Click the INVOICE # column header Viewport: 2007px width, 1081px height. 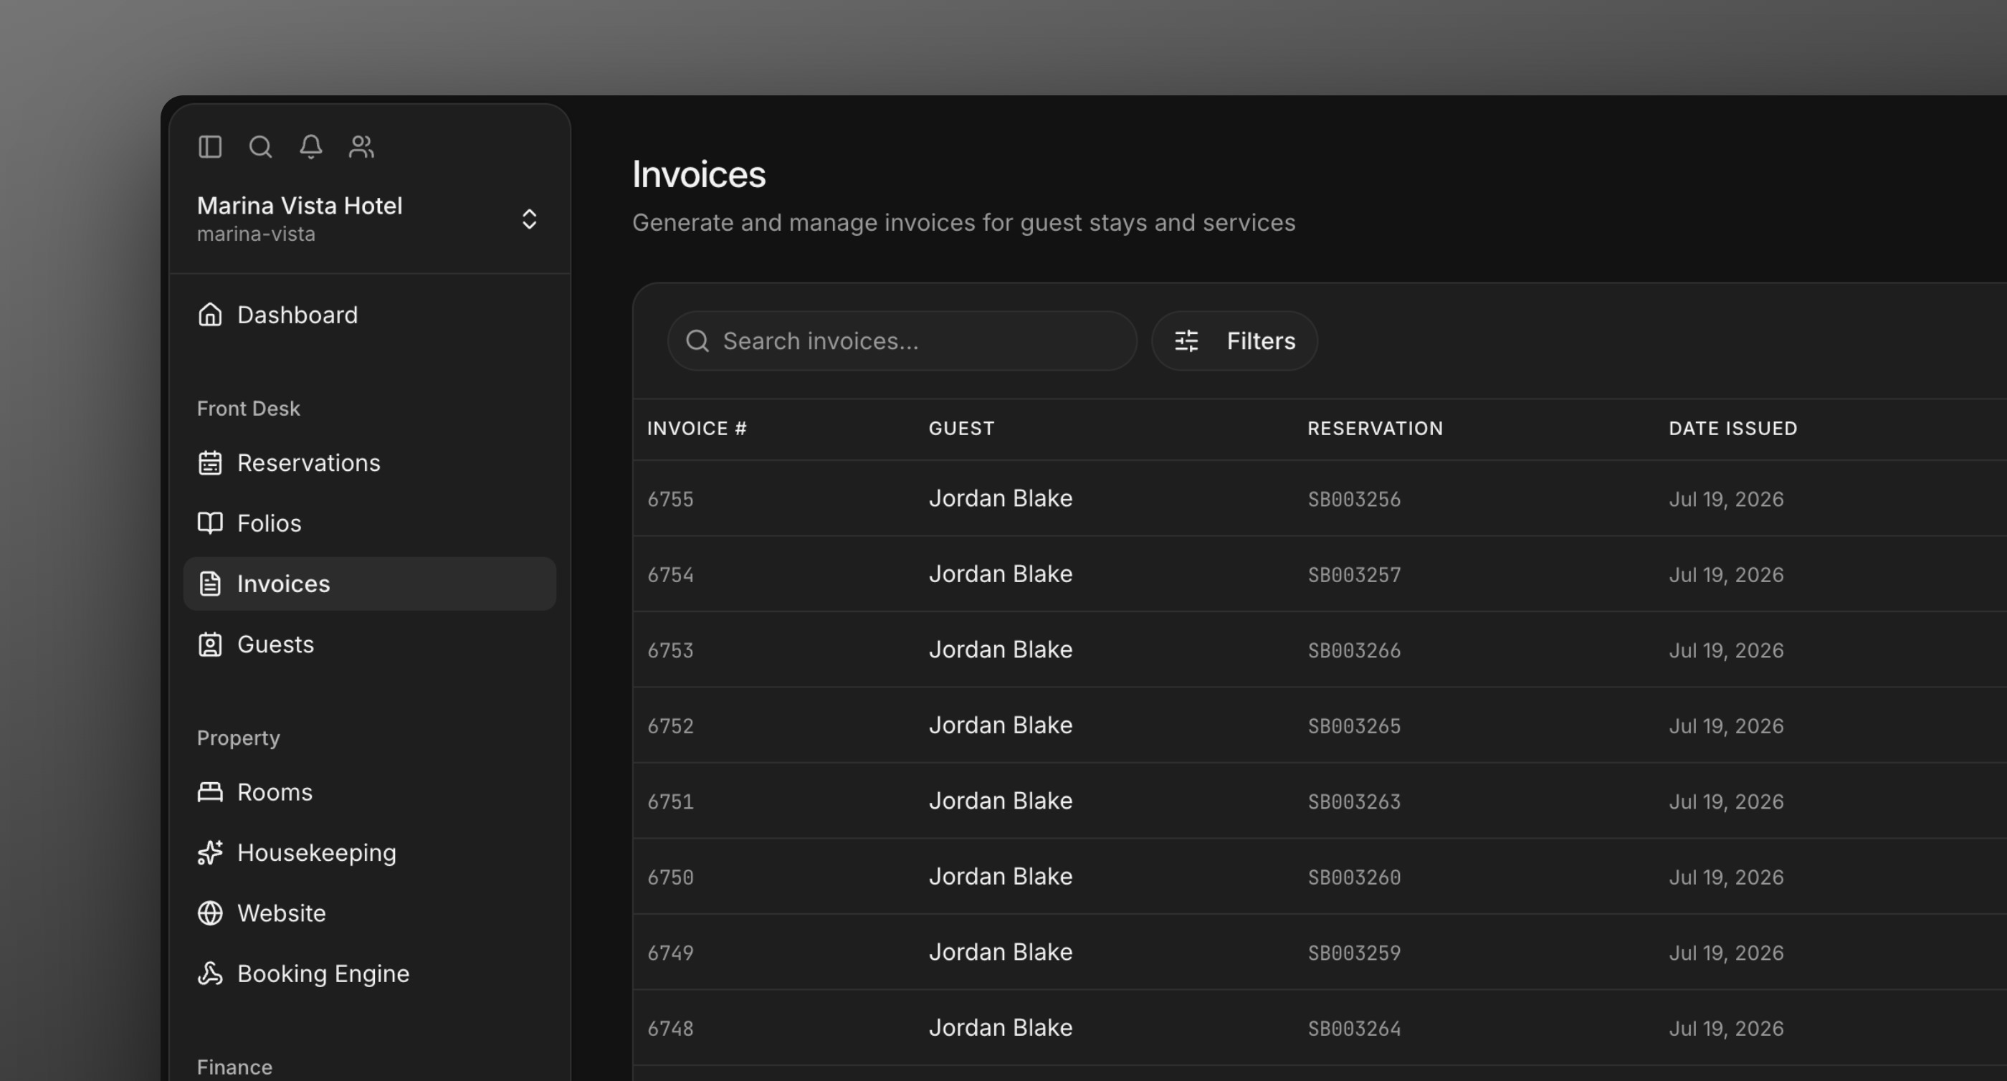[x=697, y=429]
